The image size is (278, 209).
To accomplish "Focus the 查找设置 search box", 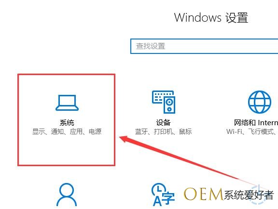I will pyautogui.click(x=204, y=46).
